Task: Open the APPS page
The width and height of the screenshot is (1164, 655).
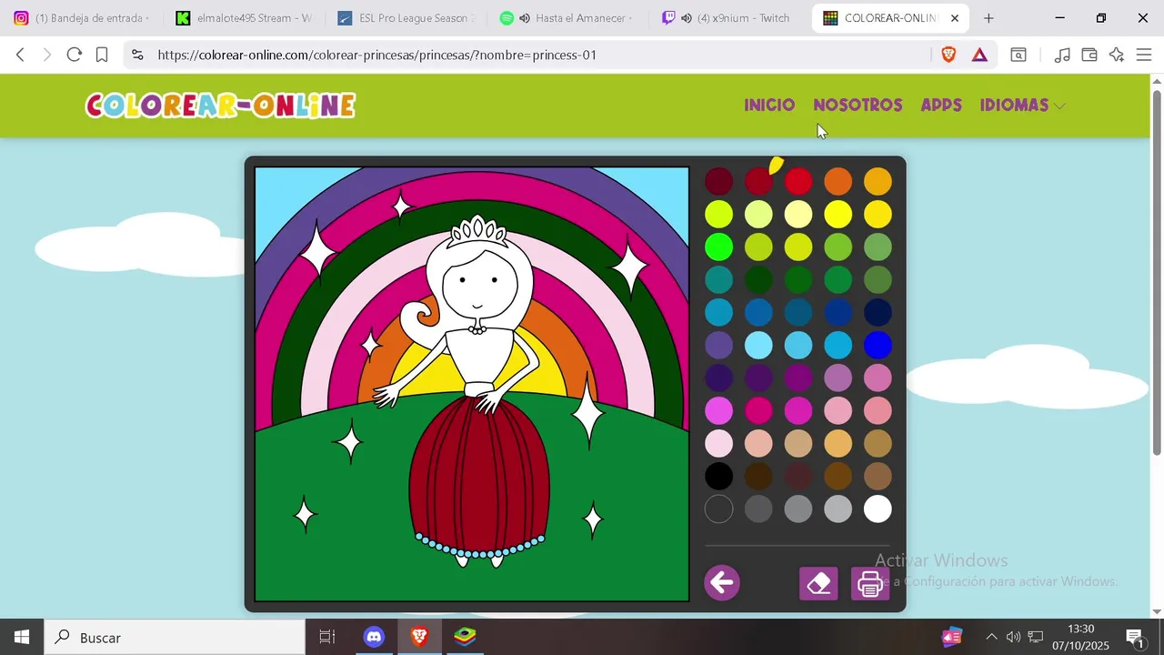Action: click(x=941, y=106)
